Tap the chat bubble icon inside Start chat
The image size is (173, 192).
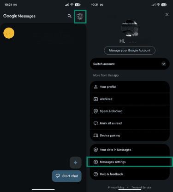[x=58, y=176]
